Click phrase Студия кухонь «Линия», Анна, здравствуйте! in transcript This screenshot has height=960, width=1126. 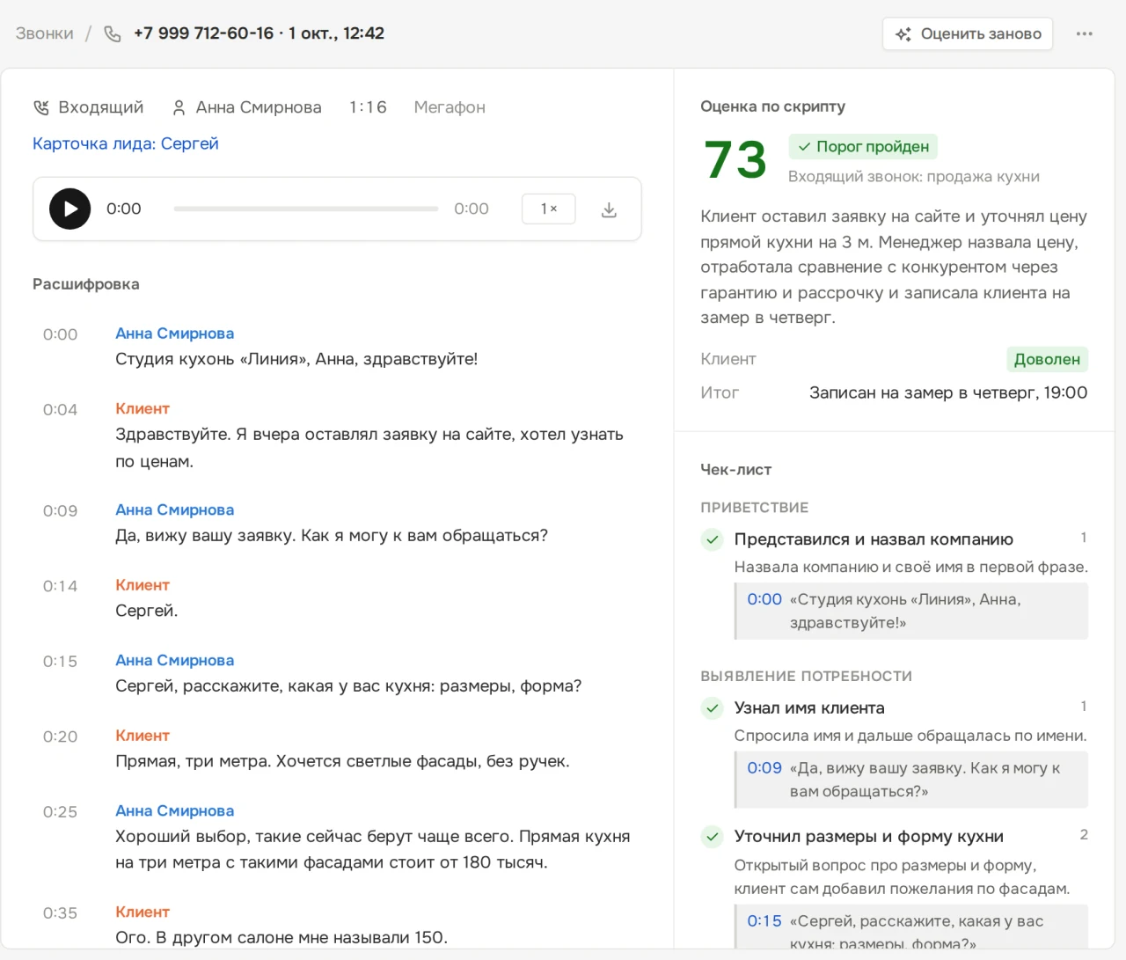(296, 359)
